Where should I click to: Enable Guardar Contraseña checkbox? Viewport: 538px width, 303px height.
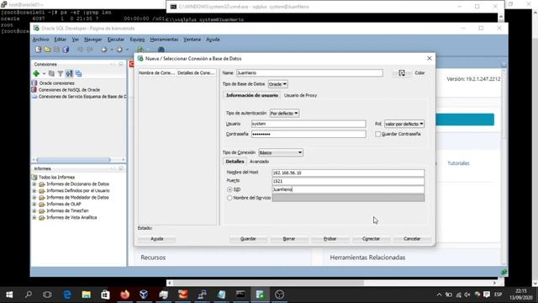(x=377, y=134)
